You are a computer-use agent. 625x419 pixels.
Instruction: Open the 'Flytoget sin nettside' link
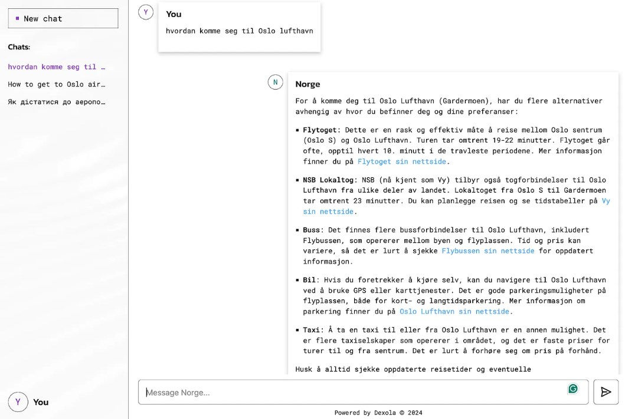coord(401,161)
